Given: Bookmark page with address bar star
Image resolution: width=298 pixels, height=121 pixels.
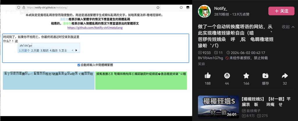Looking at the screenshot, I should point(158,8).
